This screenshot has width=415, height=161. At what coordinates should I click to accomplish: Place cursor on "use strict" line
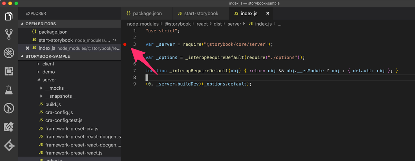point(163,31)
